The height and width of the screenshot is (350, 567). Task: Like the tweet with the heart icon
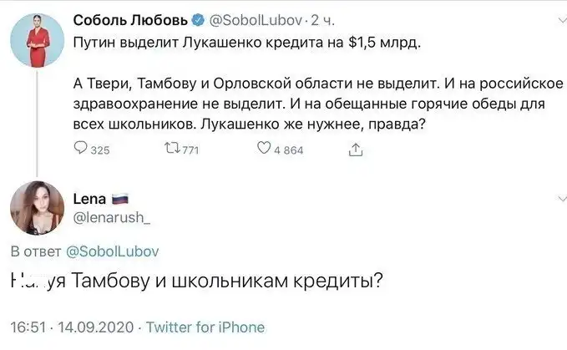point(262,150)
